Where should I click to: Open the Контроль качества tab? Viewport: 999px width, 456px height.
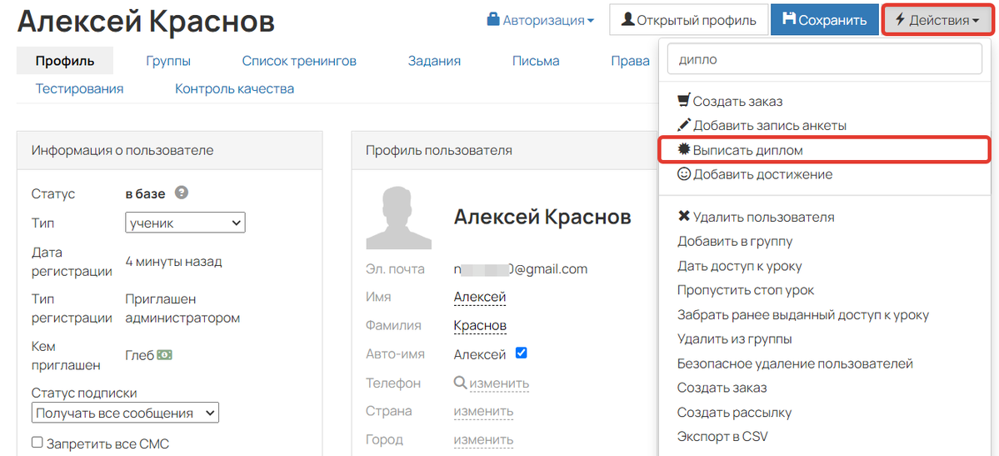pyautogui.click(x=234, y=88)
